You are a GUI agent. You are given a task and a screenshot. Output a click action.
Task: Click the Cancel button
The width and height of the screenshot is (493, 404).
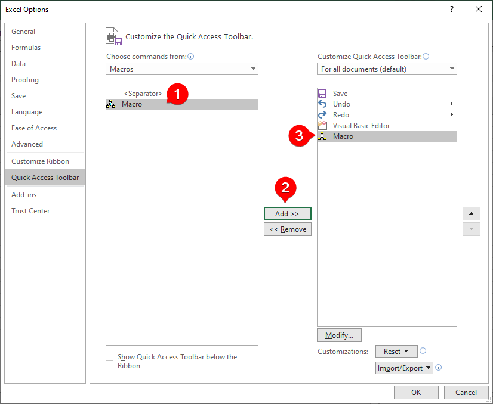pos(466,393)
